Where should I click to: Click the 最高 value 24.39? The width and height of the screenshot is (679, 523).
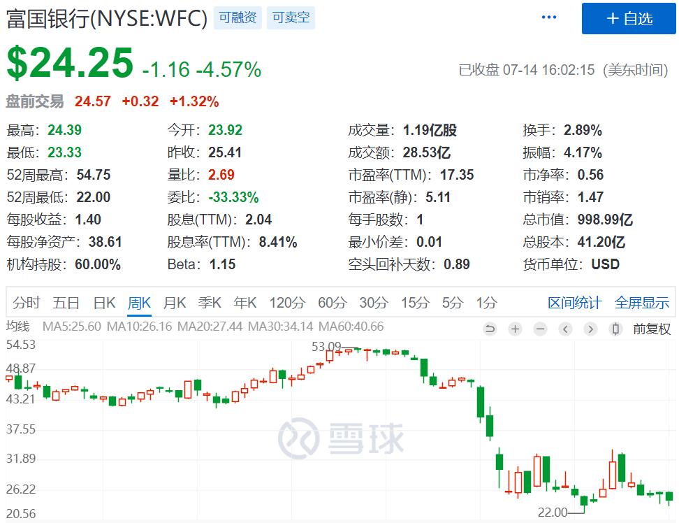[64, 130]
